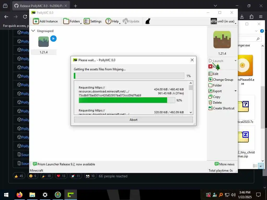The height and width of the screenshot is (200, 267).
Task: Open the browser downloads icon
Action: (242, 16)
